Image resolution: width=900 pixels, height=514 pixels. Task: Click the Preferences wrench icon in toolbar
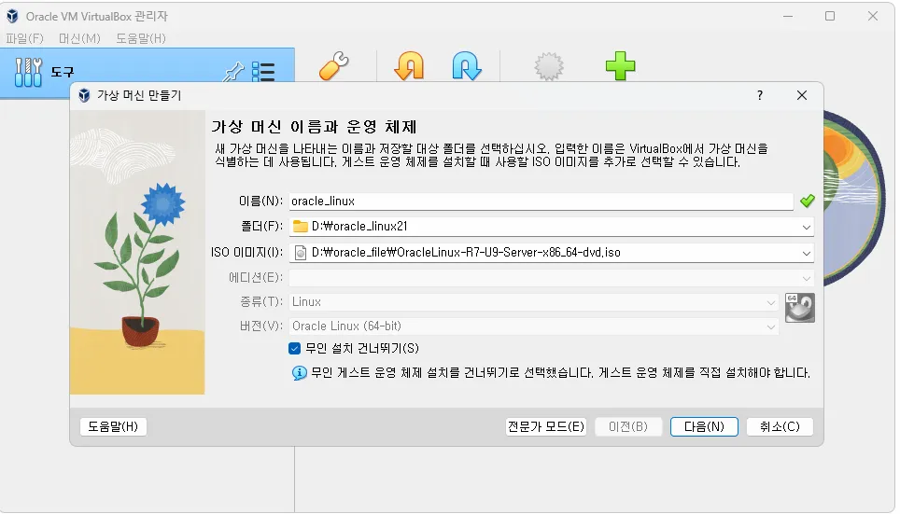[334, 65]
